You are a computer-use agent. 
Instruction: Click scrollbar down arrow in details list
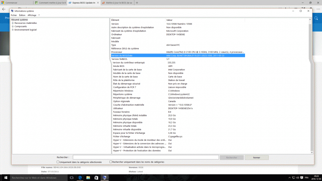[312, 152]
